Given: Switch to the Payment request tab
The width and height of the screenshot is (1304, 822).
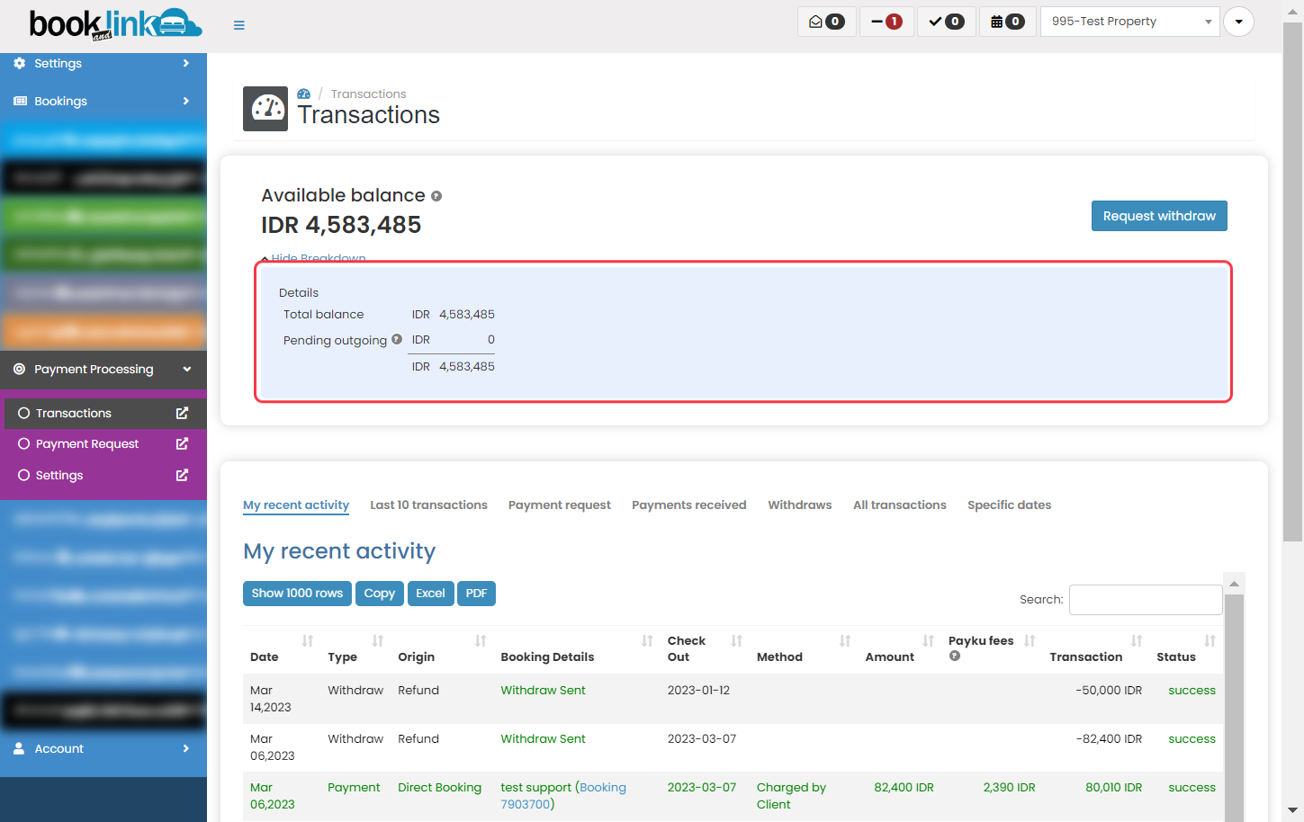Looking at the screenshot, I should pyautogui.click(x=560, y=505).
